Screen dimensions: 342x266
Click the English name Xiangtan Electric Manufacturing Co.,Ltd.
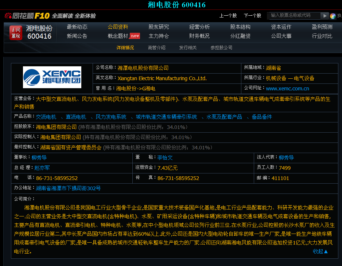click(x=162, y=78)
